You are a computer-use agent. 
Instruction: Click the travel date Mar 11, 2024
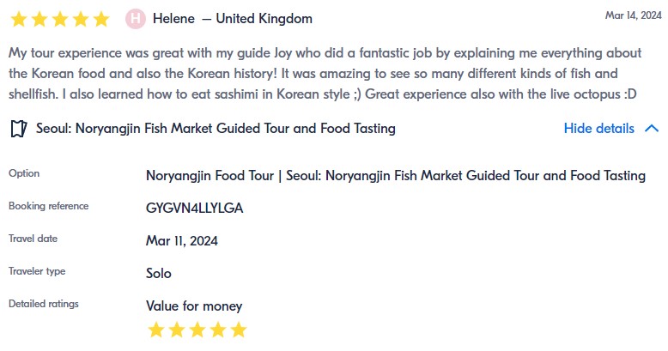[182, 240]
